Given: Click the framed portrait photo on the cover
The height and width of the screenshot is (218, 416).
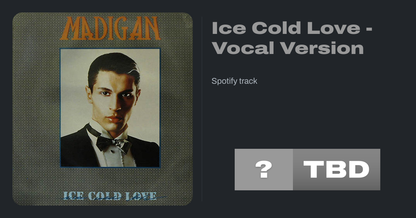Looking at the screenshot, I should coord(110,108).
